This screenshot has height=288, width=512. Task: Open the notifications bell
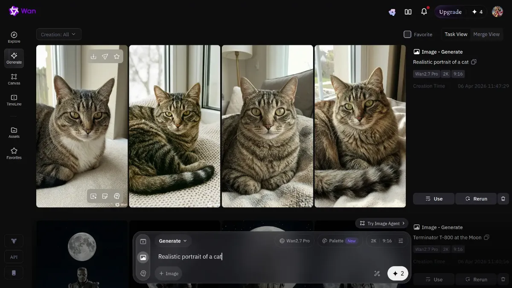[424, 12]
